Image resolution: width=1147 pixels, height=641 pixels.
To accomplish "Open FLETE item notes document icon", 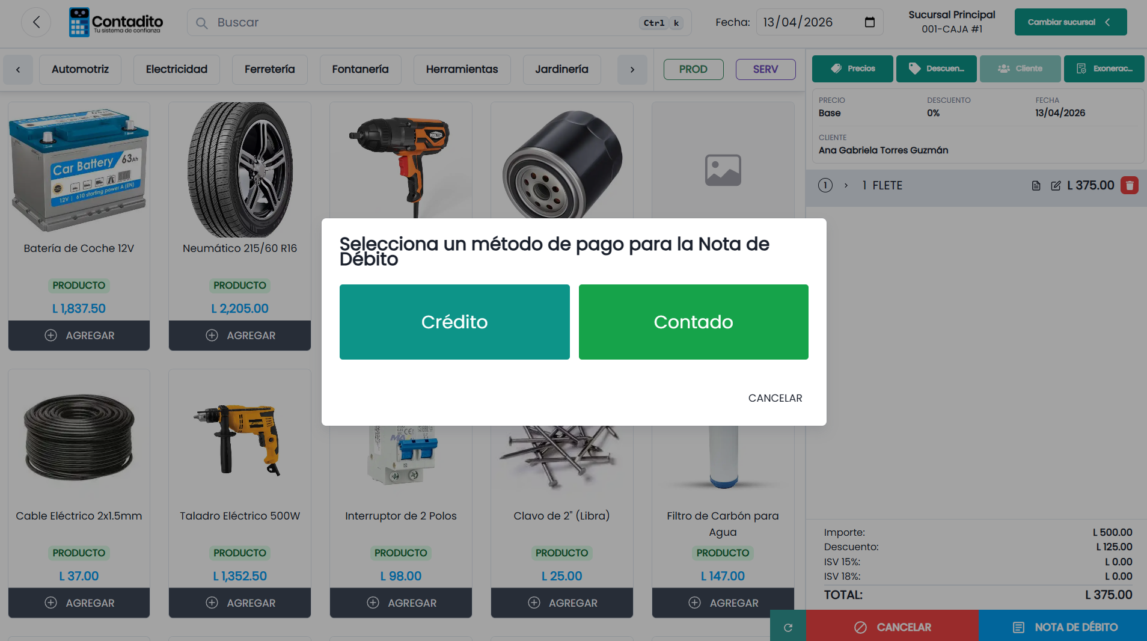I will 1036,186.
